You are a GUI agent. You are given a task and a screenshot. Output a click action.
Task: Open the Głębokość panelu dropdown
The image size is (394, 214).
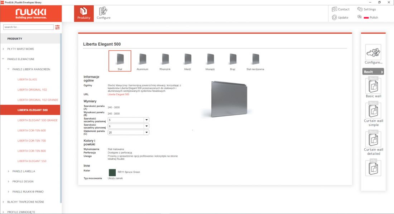point(128,132)
